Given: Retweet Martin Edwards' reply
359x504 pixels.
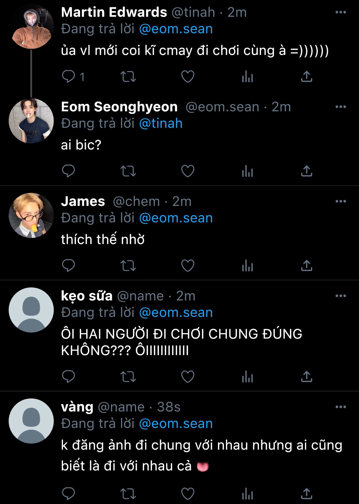Looking at the screenshot, I should (128, 77).
